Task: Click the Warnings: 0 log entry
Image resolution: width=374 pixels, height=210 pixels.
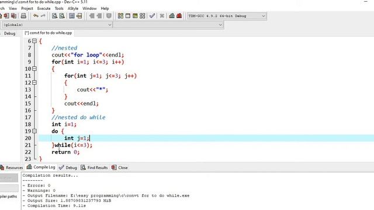Action: (39, 191)
